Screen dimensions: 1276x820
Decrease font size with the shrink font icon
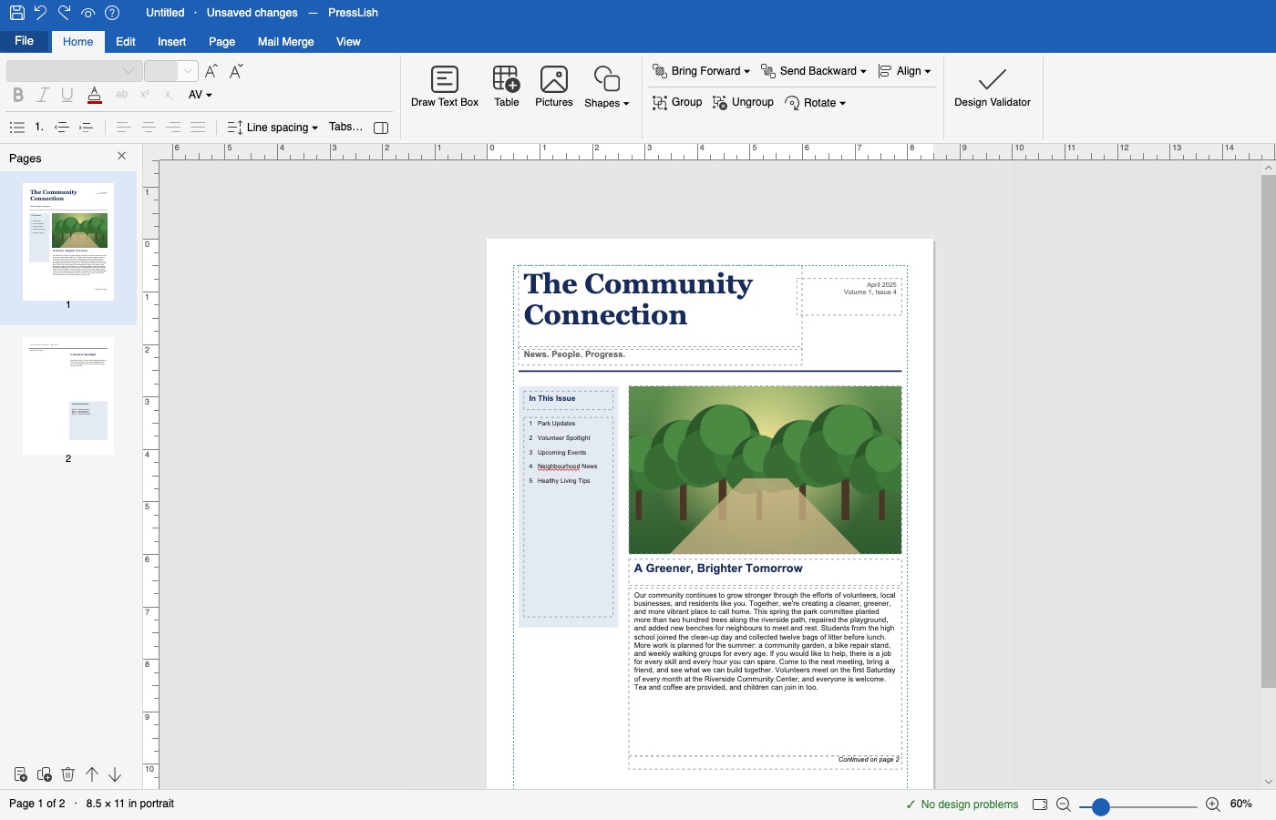pos(236,71)
